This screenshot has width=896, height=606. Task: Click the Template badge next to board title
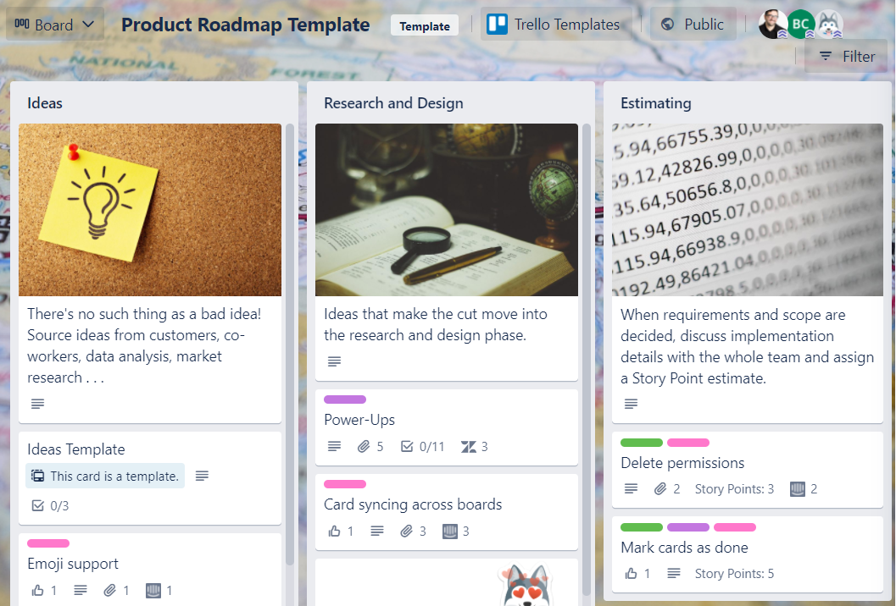[x=425, y=26]
